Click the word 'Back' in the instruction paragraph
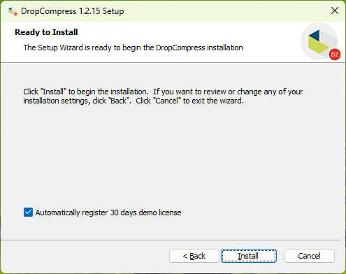The height and width of the screenshot is (274, 346). point(119,101)
